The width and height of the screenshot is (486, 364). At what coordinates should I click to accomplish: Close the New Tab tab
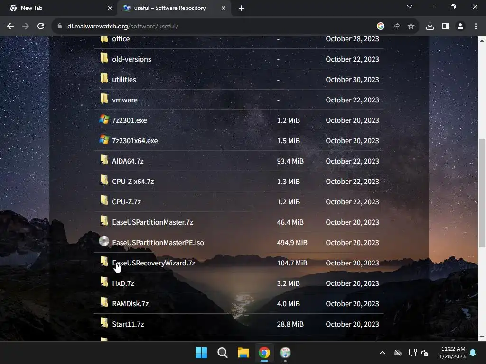tap(110, 9)
